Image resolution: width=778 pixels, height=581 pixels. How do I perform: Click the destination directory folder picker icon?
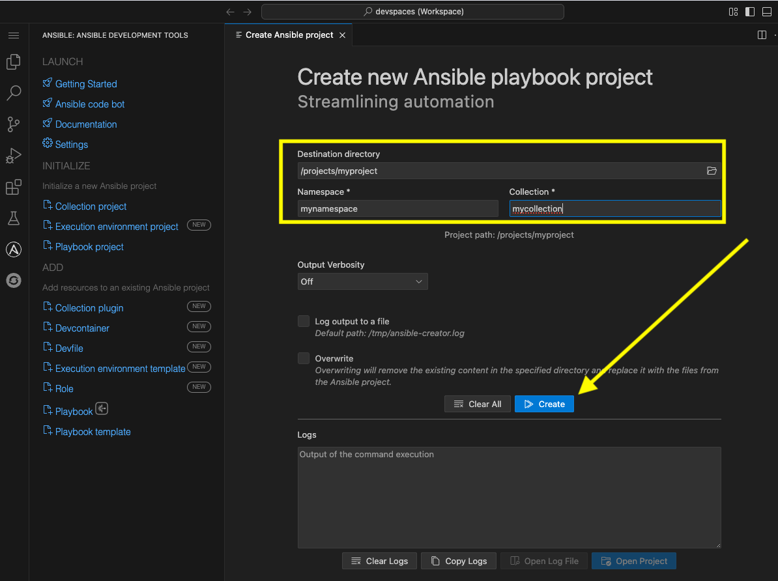click(x=712, y=171)
